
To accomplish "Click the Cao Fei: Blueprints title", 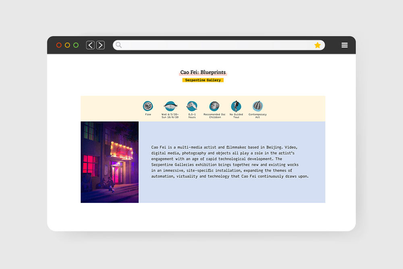I will pyautogui.click(x=203, y=72).
